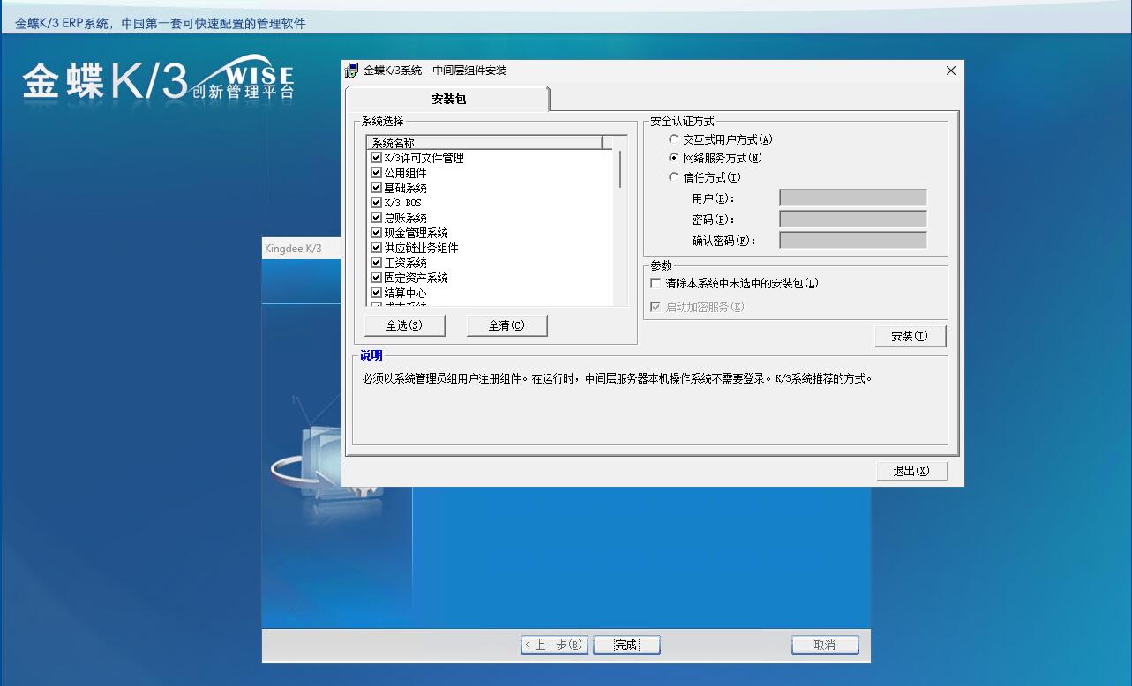Select 信任方式 radio button
Image resolution: width=1132 pixels, height=686 pixels.
click(674, 177)
